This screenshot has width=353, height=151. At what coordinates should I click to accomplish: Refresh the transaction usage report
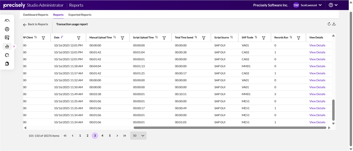tap(329, 24)
